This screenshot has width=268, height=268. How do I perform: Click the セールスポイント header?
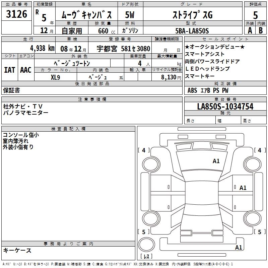tap(225, 39)
